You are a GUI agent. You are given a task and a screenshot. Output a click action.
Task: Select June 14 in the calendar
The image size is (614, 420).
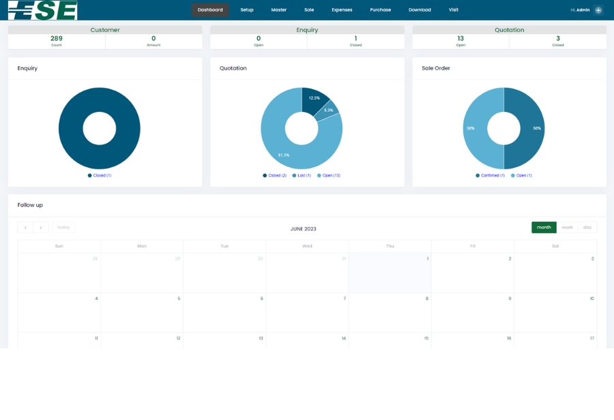(307, 340)
